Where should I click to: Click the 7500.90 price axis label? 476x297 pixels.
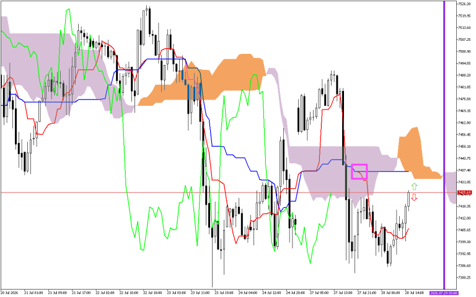coord(464,51)
